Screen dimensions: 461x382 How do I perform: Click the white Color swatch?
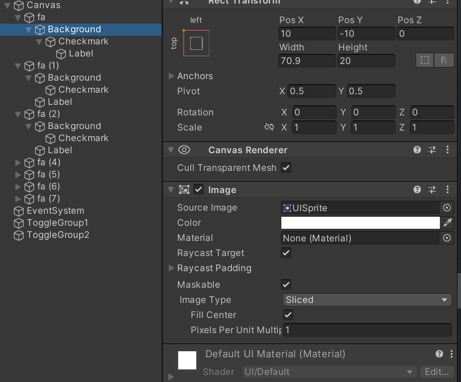[360, 222]
